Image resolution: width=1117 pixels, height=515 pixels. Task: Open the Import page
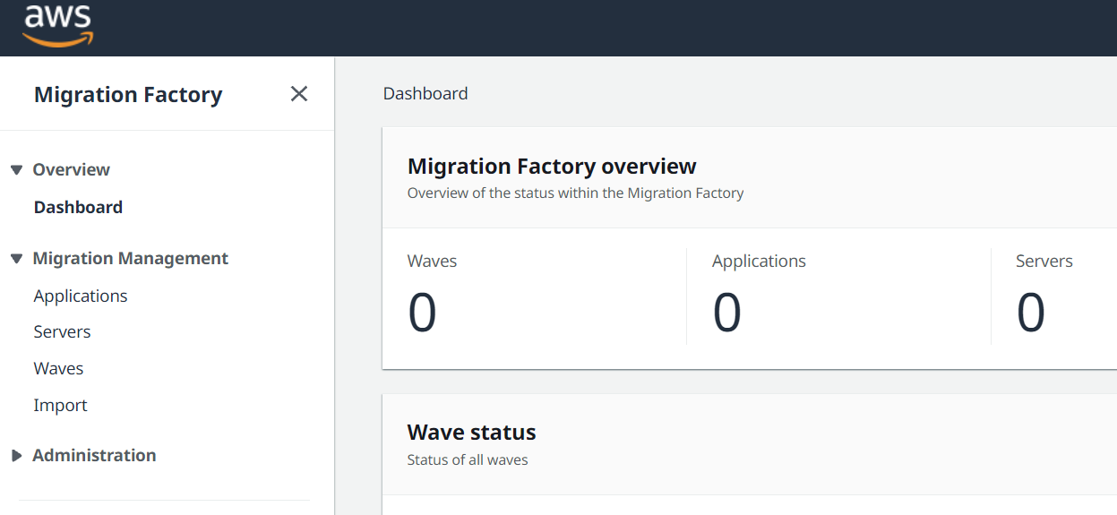(60, 405)
